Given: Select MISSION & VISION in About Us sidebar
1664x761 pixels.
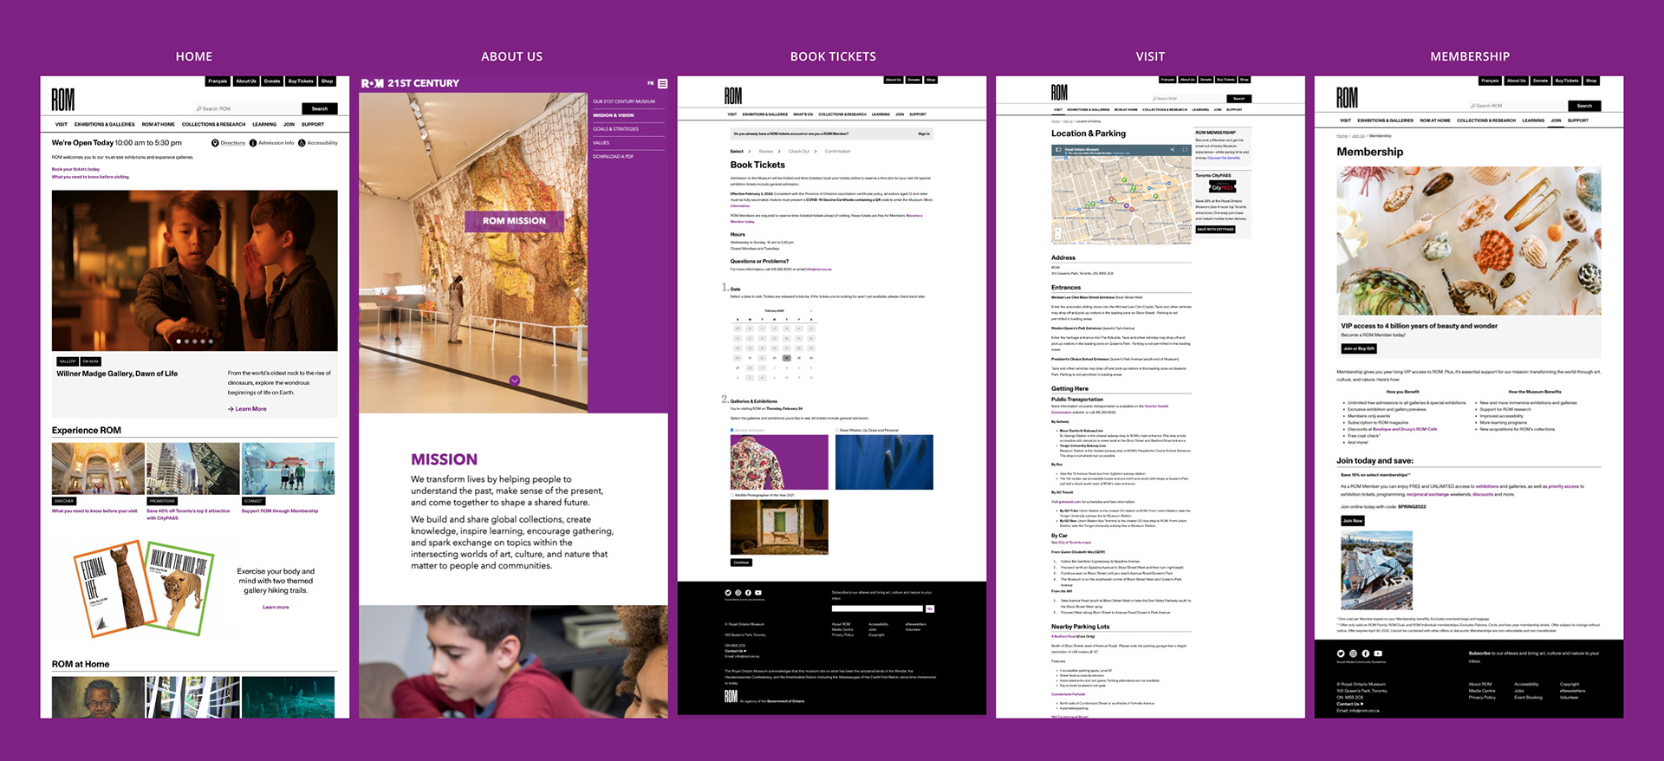Looking at the screenshot, I should click(614, 115).
